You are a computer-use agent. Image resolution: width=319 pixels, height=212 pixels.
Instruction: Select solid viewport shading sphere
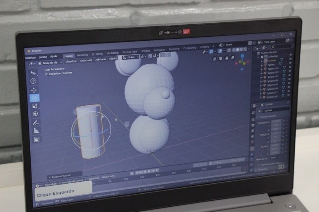point(237,49)
